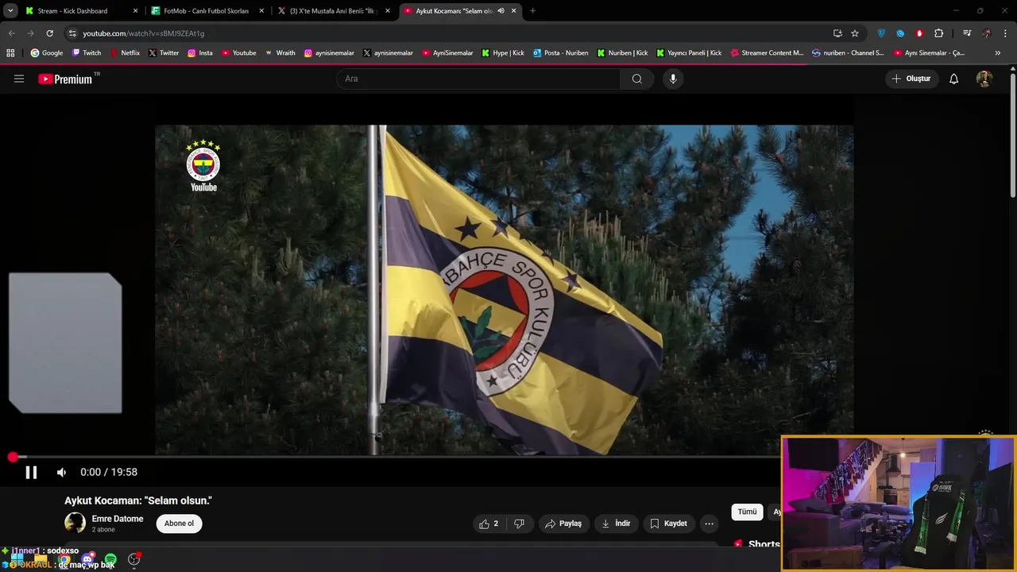Open the Oluştur create menu

(911, 79)
